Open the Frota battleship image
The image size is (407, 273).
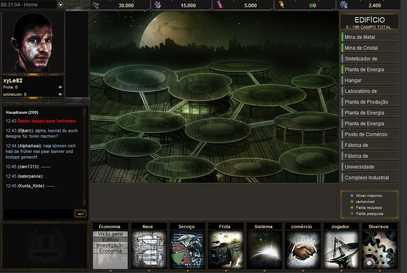[x=225, y=250]
